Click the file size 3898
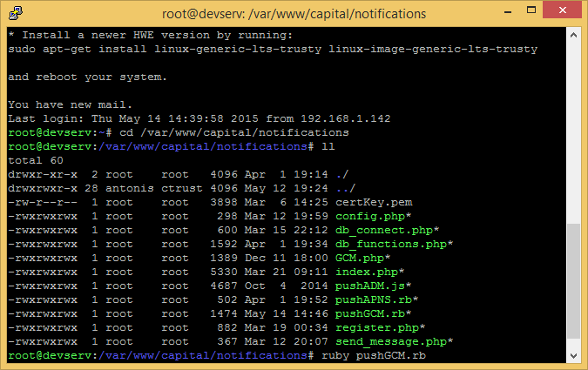Viewport: 588px width, 370px height. point(224,203)
